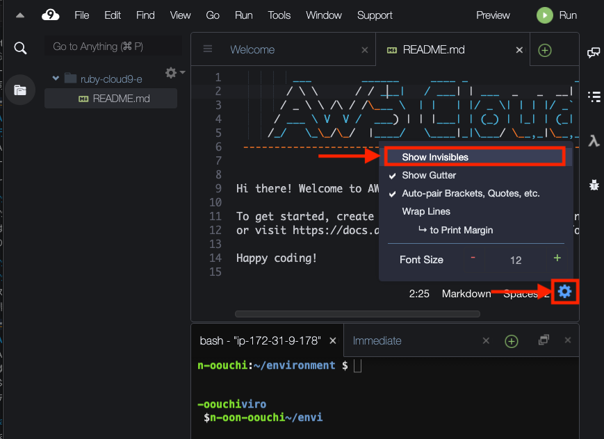The height and width of the screenshot is (439, 604).
Task: Open the Find menu
Action: [145, 15]
